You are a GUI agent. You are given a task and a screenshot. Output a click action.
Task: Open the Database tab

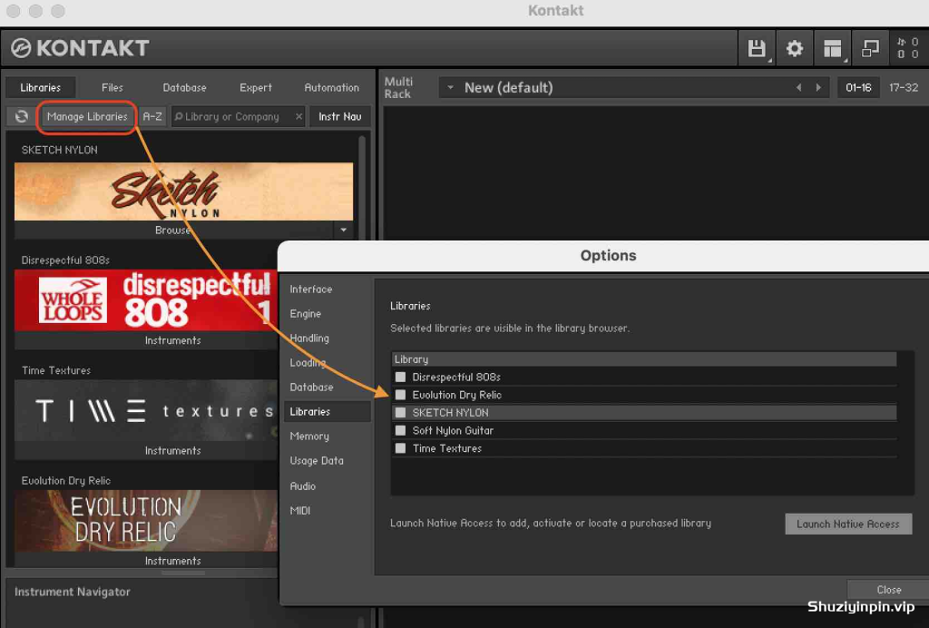(184, 88)
